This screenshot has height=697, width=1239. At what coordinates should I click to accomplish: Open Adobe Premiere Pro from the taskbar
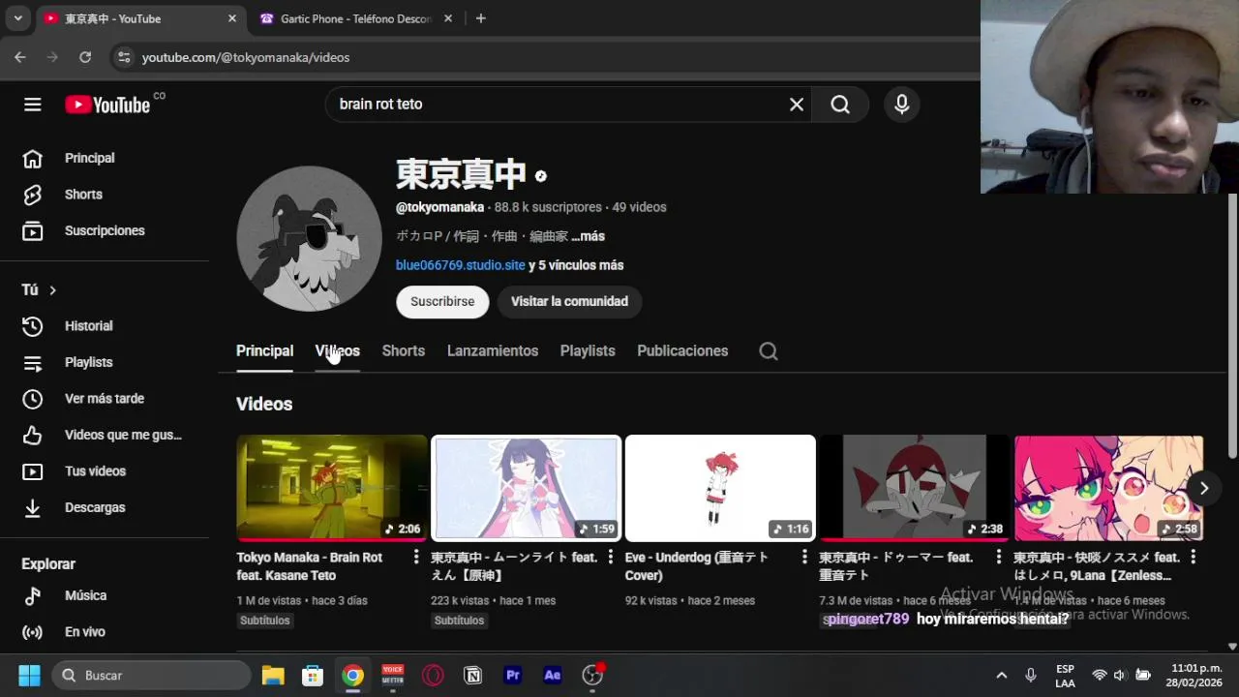pyautogui.click(x=513, y=675)
